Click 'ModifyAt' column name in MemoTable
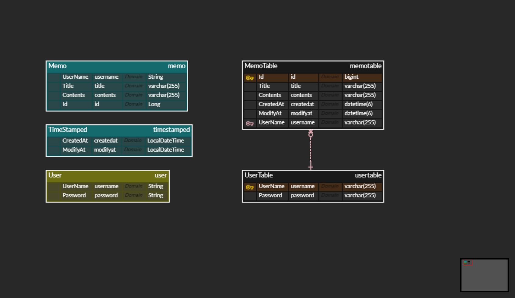515x298 pixels. (x=270, y=113)
